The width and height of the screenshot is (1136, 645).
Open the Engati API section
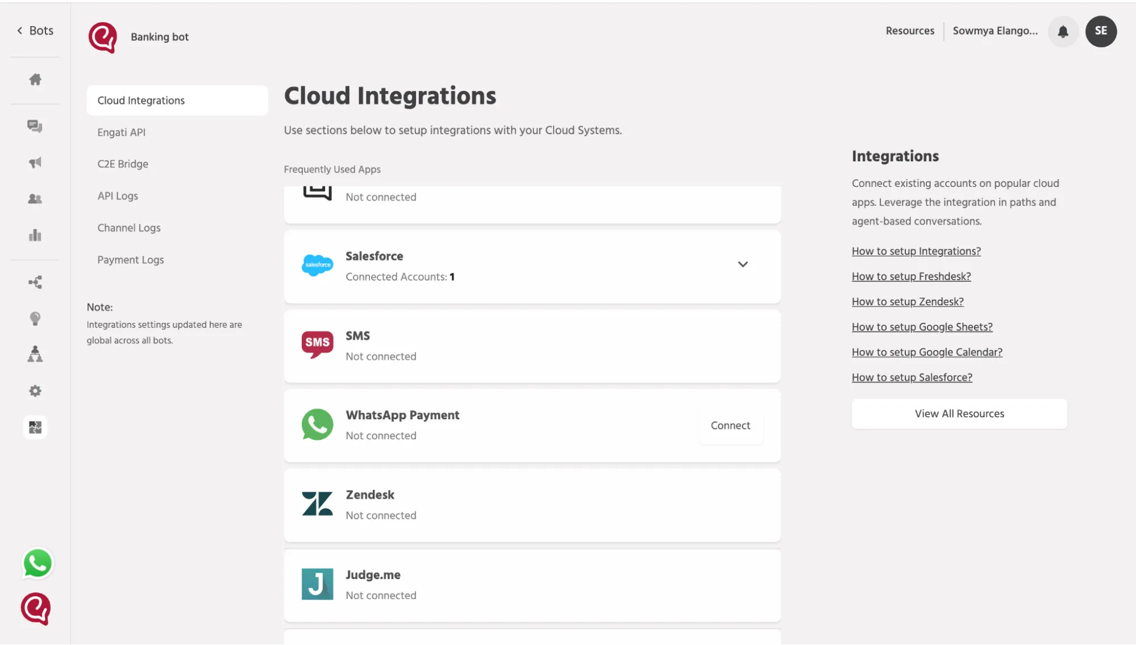coord(121,132)
